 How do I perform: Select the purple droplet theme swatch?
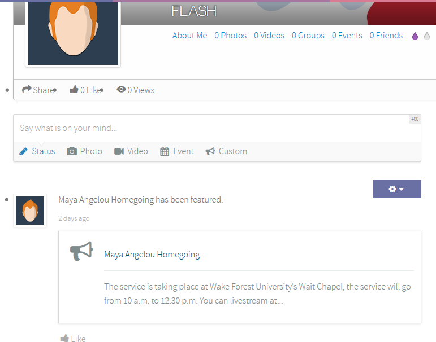415,36
